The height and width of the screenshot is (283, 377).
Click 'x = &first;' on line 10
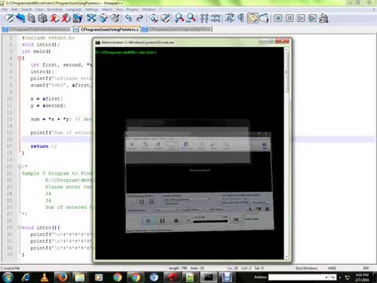point(46,99)
